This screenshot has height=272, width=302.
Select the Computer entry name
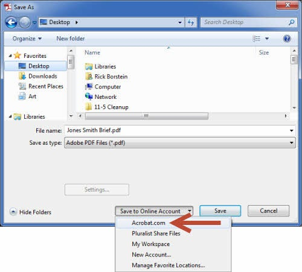pyautogui.click(x=108, y=87)
